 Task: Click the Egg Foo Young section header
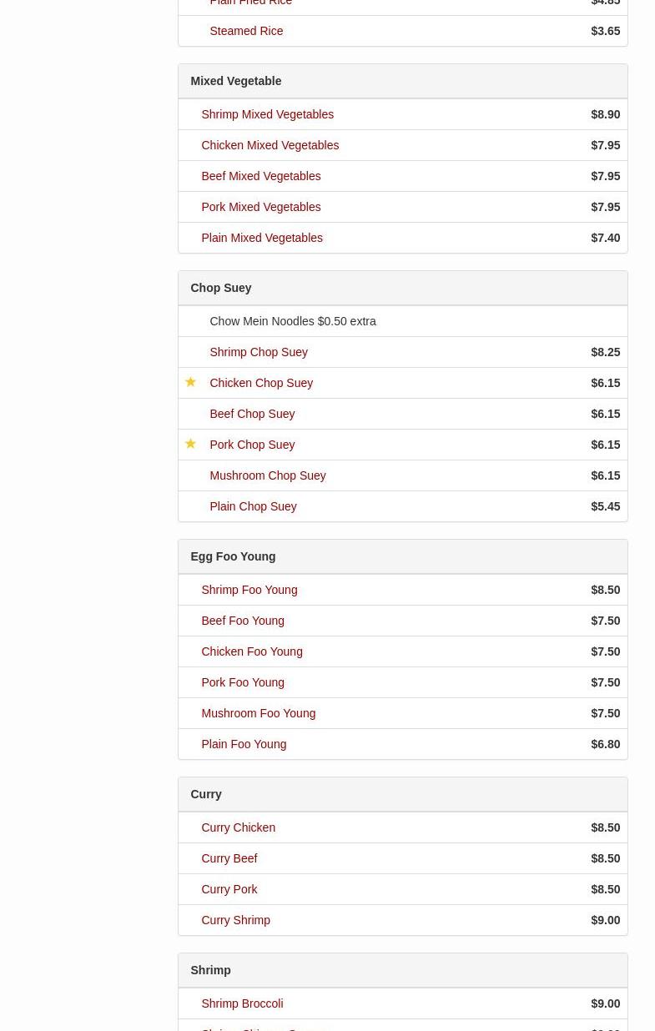pos(233,556)
